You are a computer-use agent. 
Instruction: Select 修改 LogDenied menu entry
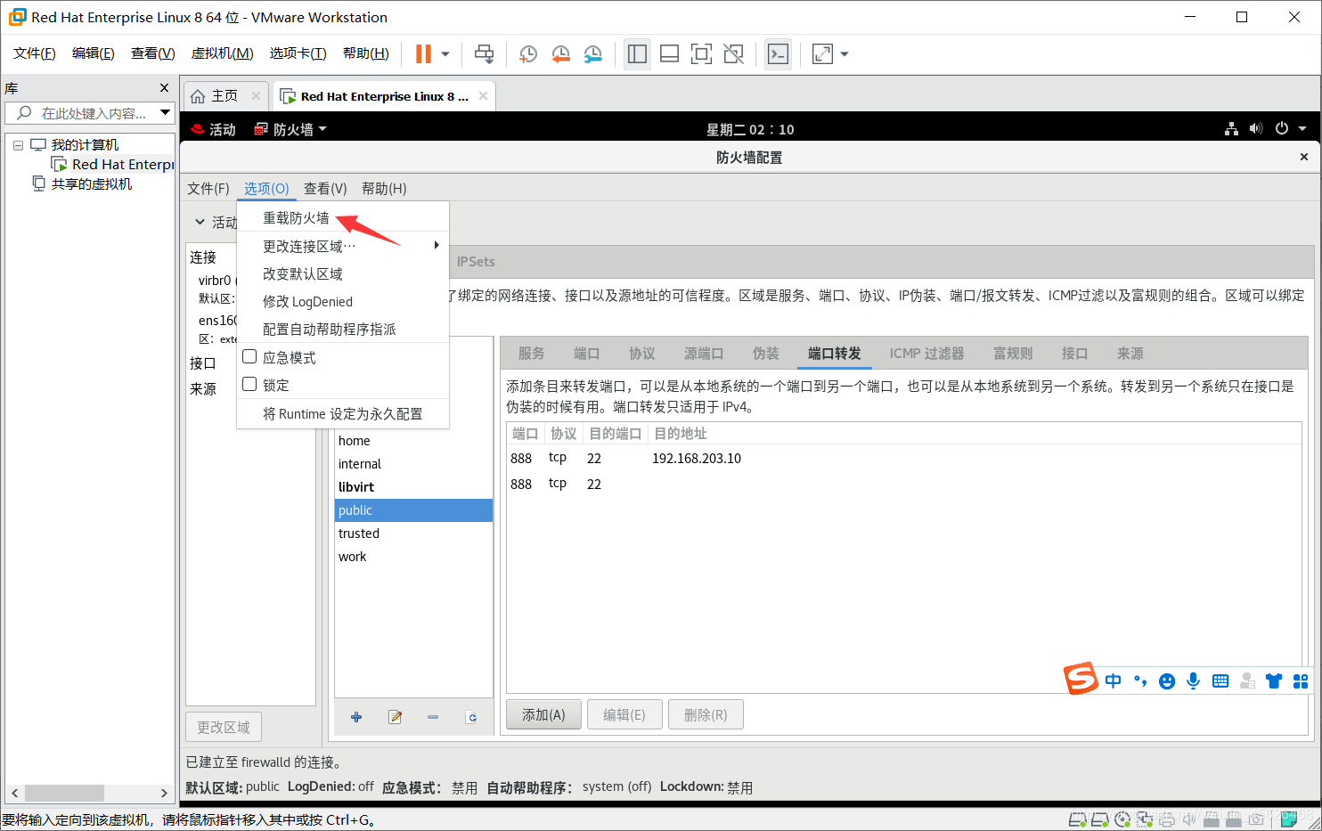pos(343,301)
